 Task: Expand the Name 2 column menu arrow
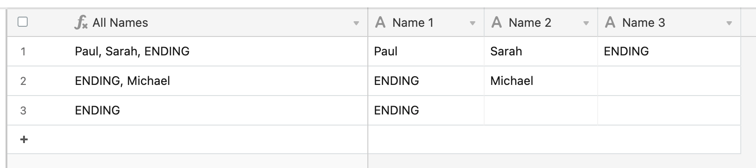[586, 23]
